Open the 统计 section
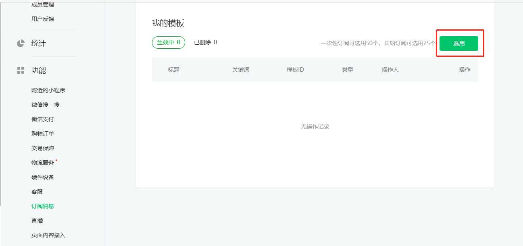The width and height of the screenshot is (523, 246). click(x=39, y=43)
